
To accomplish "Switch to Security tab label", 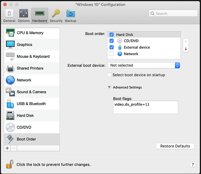I will click(x=56, y=21).
